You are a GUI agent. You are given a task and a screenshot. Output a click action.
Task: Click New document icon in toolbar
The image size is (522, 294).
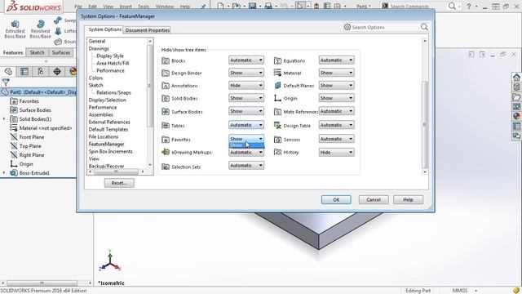pyautogui.click(x=220, y=6)
